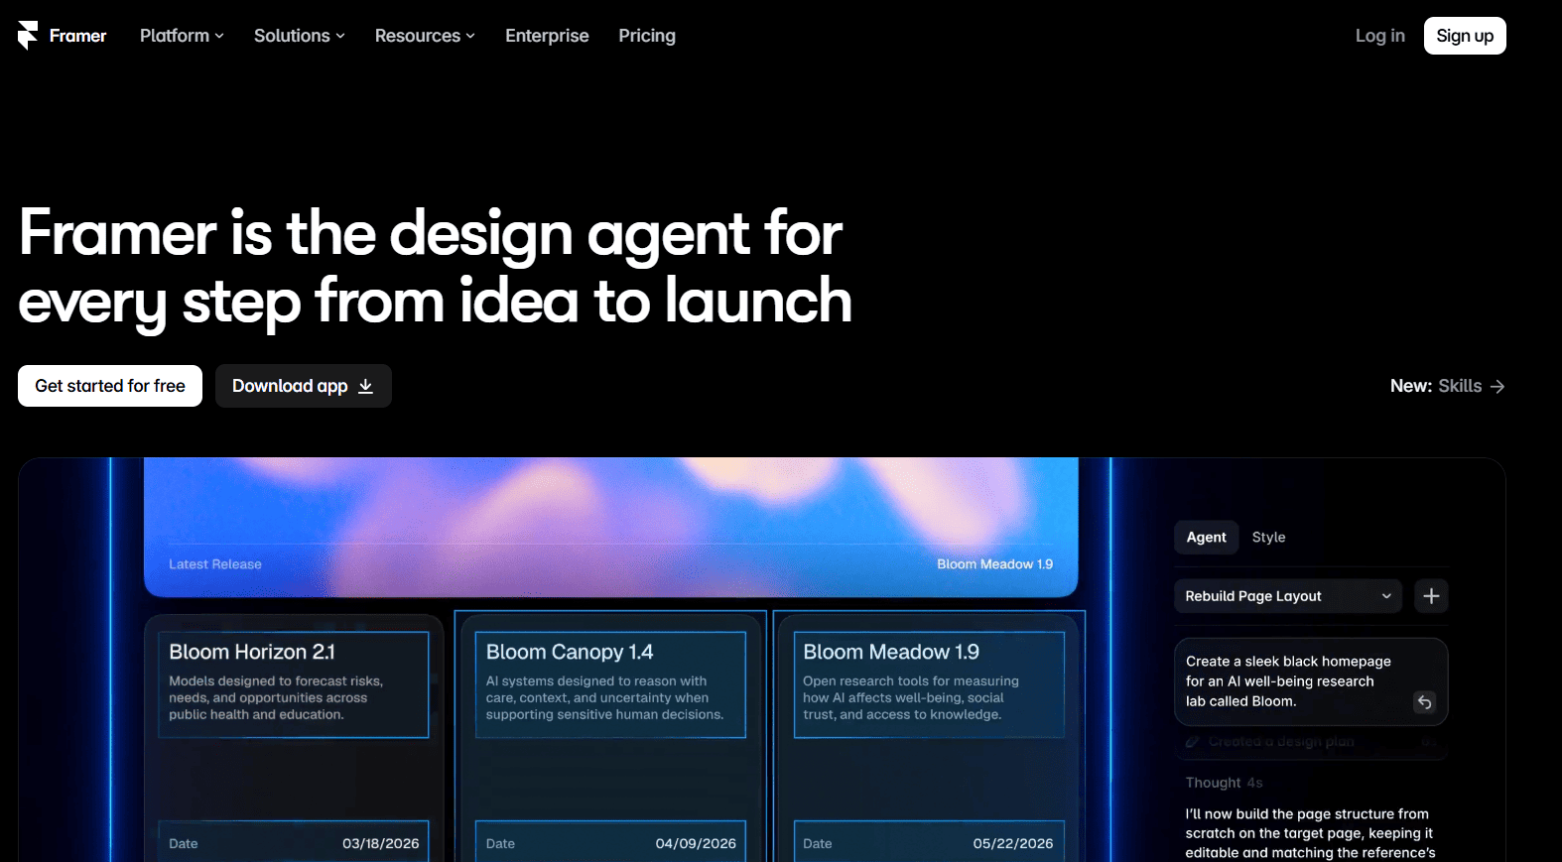Switch to the Agent tab
1562x862 pixels.
tap(1207, 537)
